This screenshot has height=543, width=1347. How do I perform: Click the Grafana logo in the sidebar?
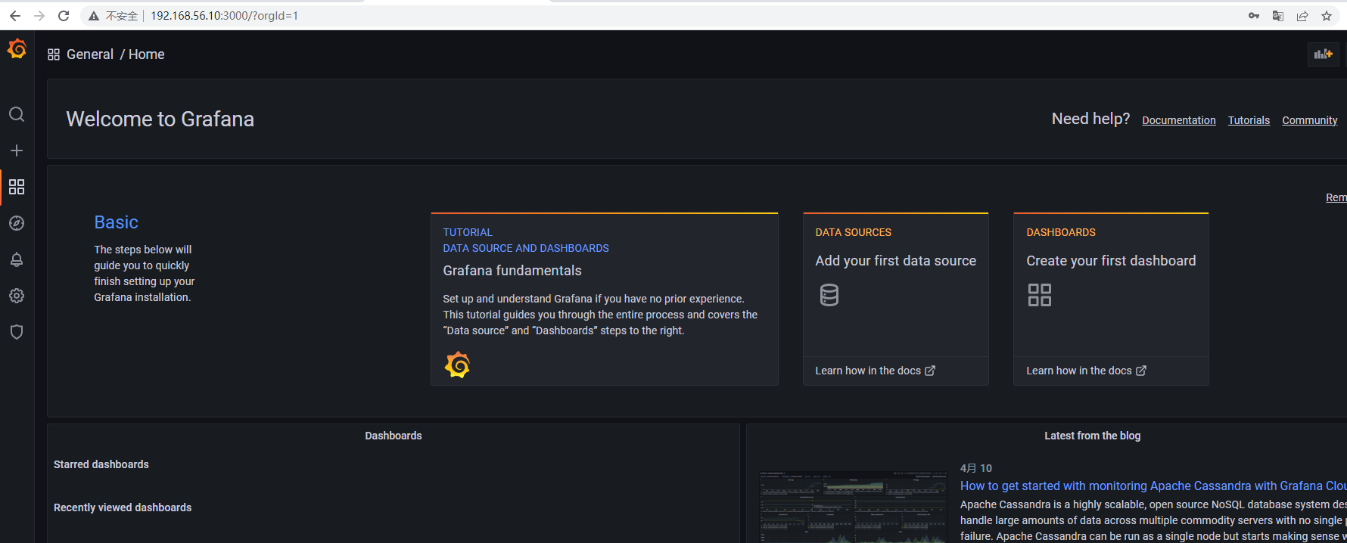click(x=17, y=49)
